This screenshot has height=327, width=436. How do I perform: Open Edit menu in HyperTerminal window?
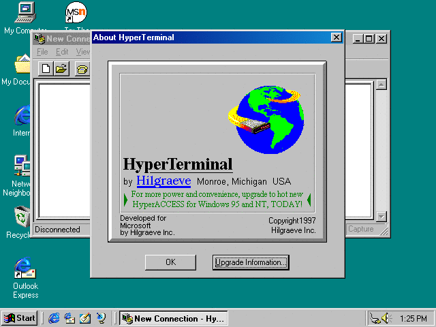(x=62, y=52)
